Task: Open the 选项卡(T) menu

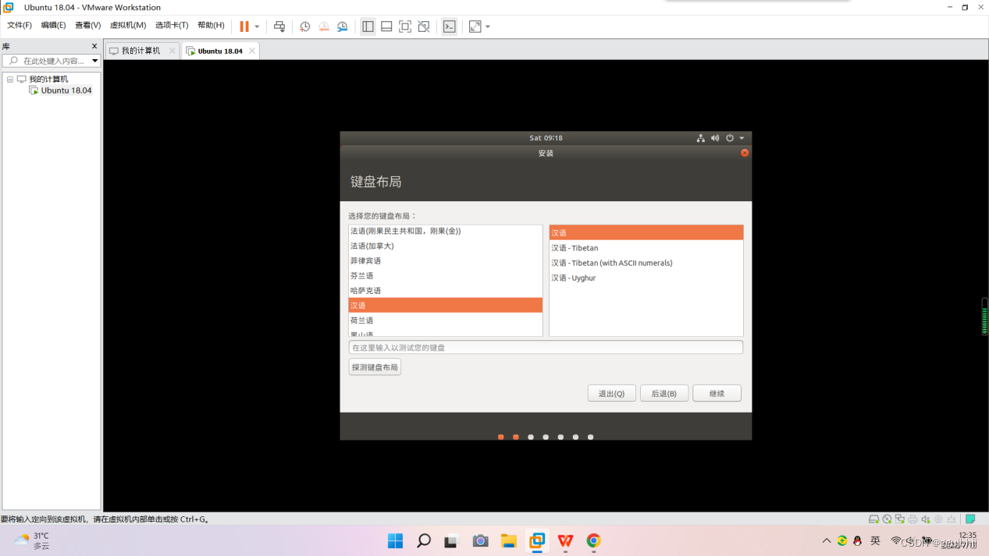Action: pyautogui.click(x=172, y=26)
